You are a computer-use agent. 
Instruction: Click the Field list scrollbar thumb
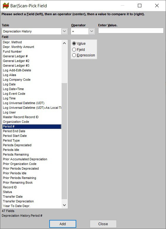pos(64,141)
